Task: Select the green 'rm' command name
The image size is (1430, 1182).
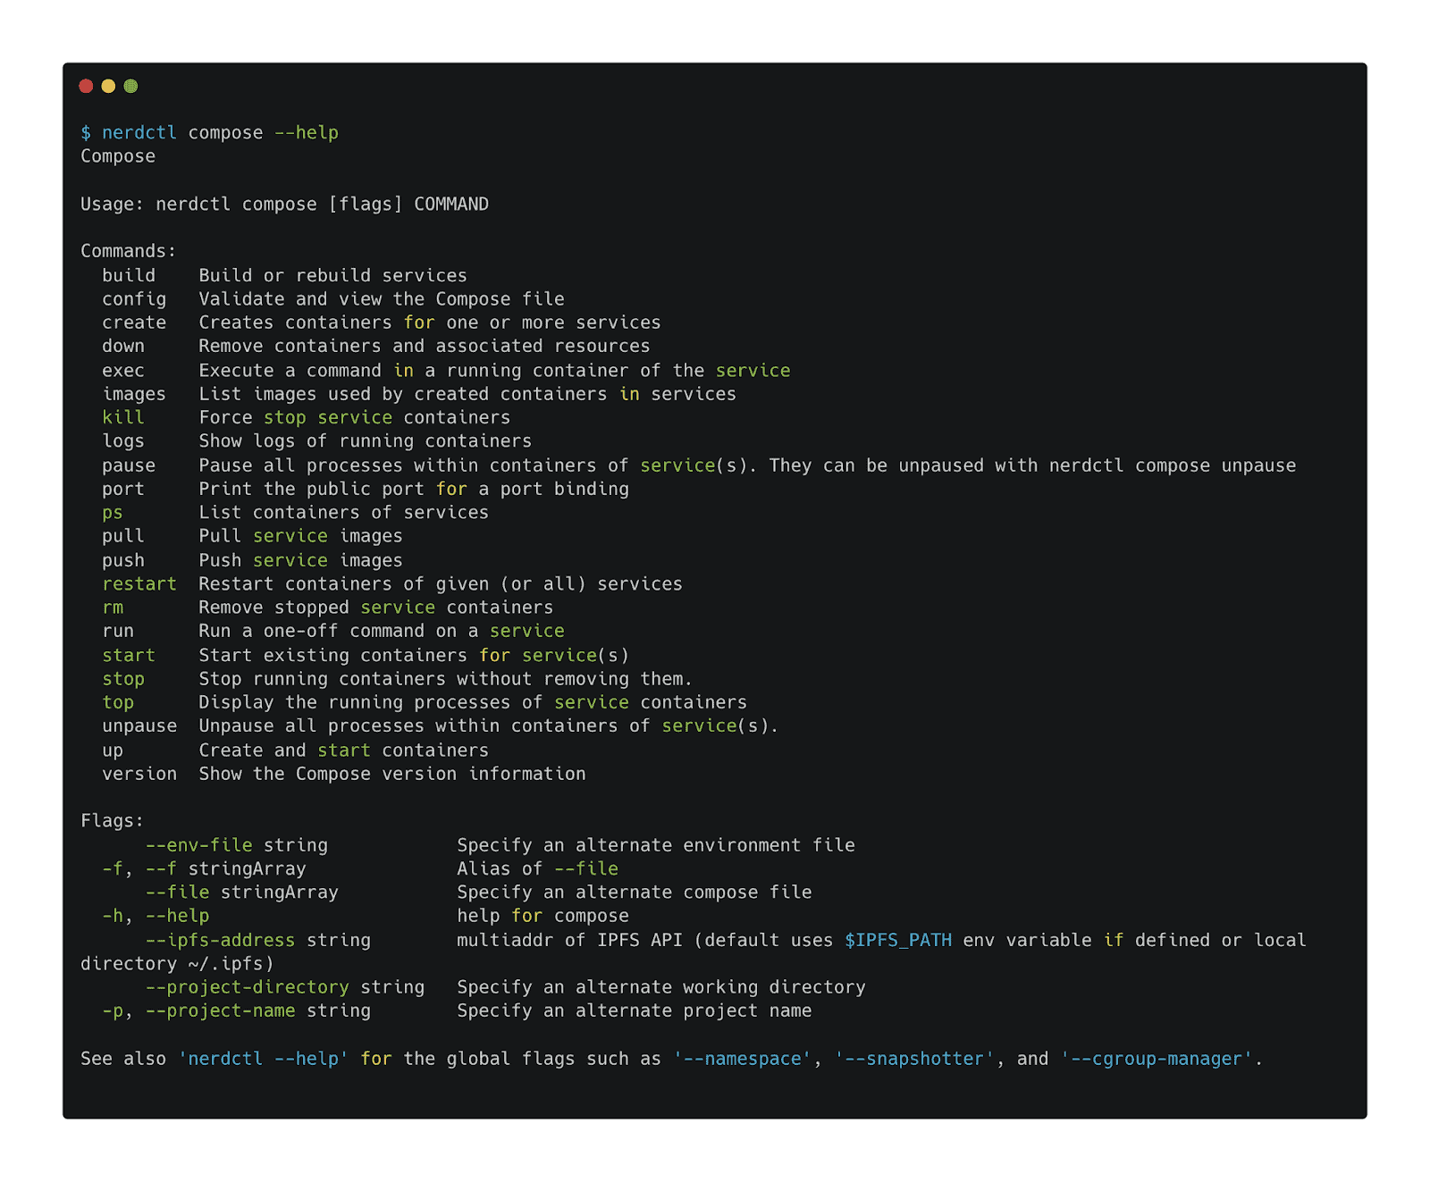Action: click(x=113, y=608)
